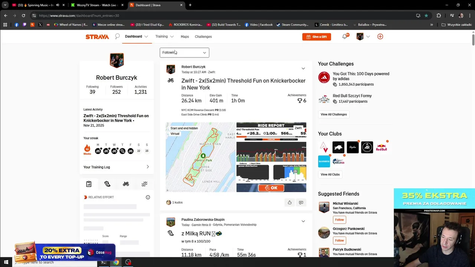Open Monday's ride in the streak
The height and width of the screenshot is (267, 475).
pos(98,151)
